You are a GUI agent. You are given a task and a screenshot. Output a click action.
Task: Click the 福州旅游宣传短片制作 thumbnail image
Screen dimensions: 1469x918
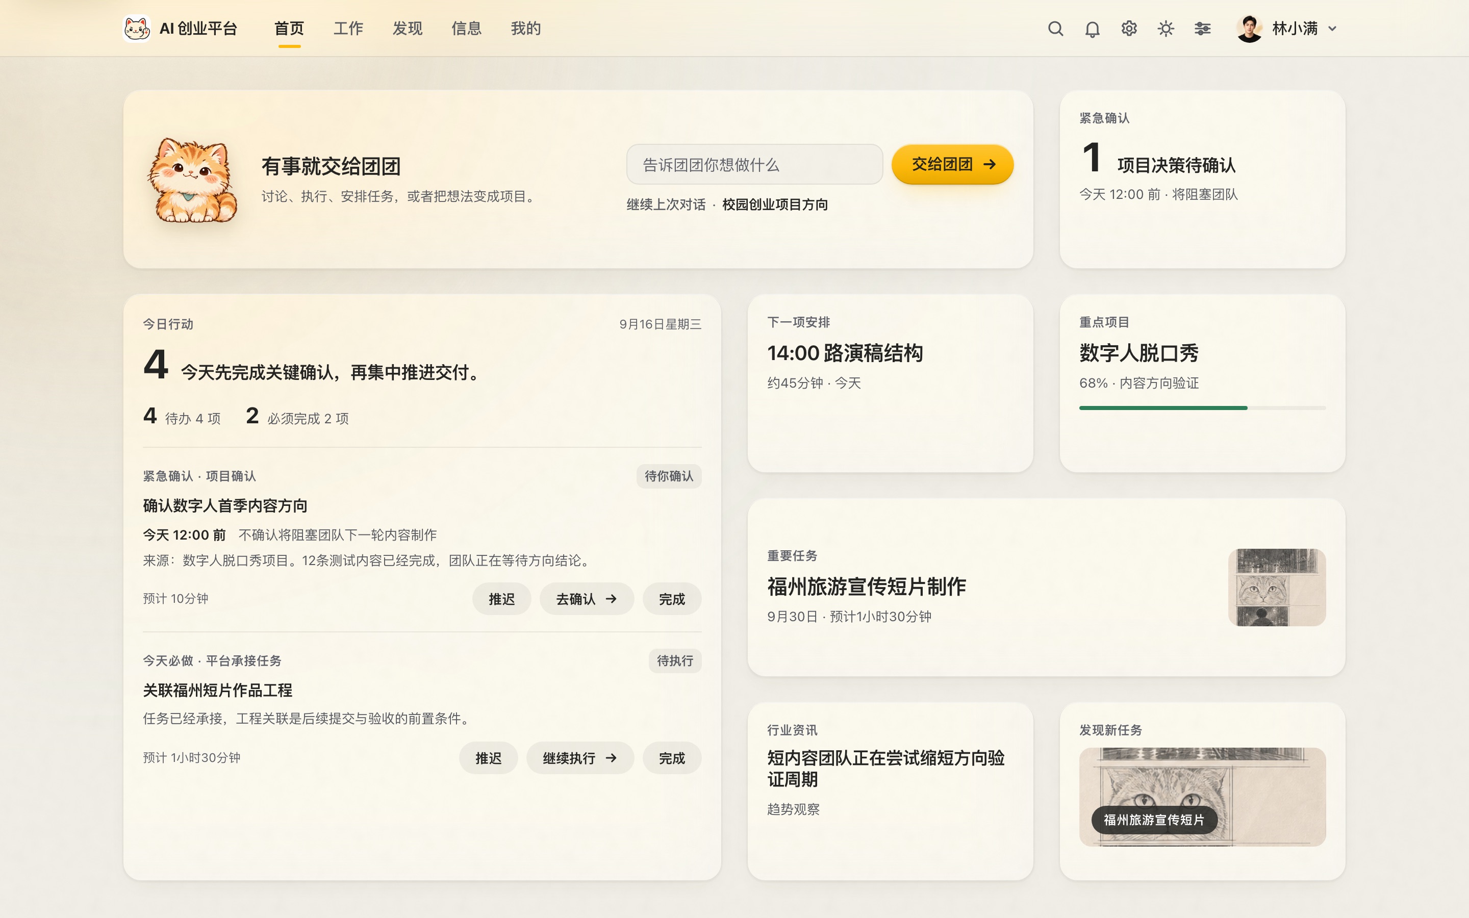coord(1277,587)
